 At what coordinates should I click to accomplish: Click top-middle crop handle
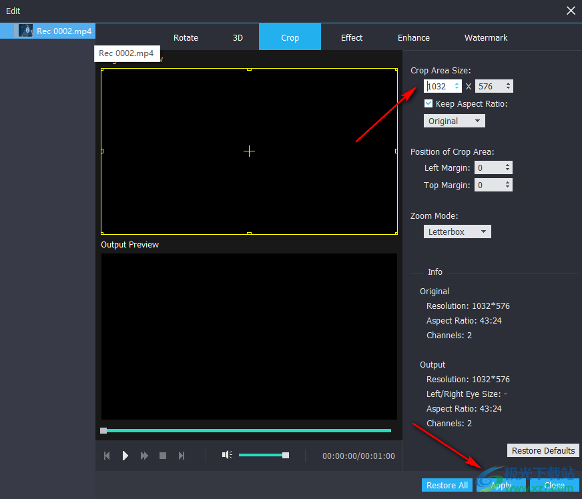[249, 69]
